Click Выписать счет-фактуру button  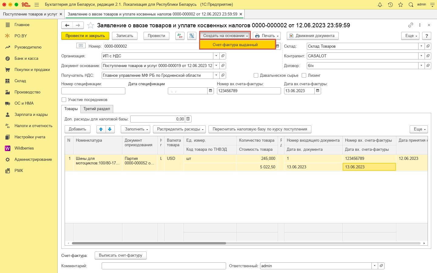120,255
